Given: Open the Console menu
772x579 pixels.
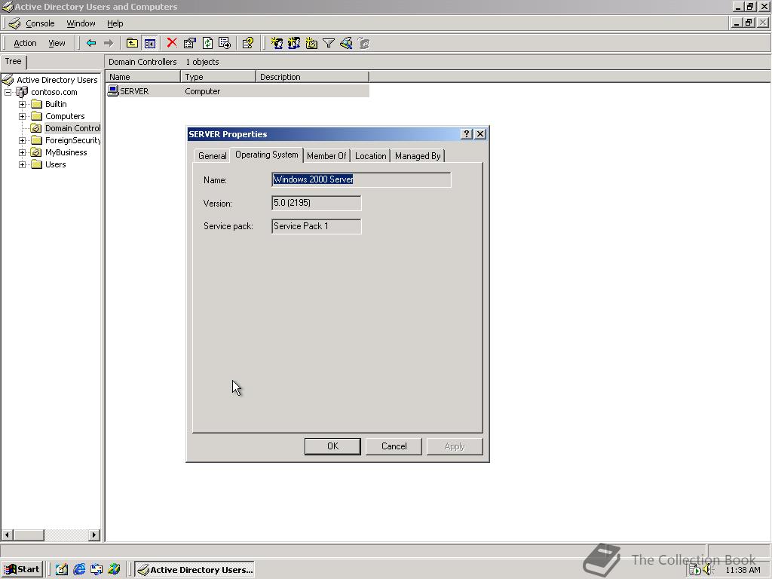Looking at the screenshot, I should (40, 23).
